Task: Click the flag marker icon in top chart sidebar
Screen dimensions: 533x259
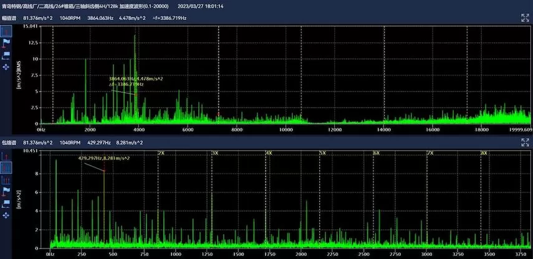Action: pyautogui.click(x=6, y=42)
